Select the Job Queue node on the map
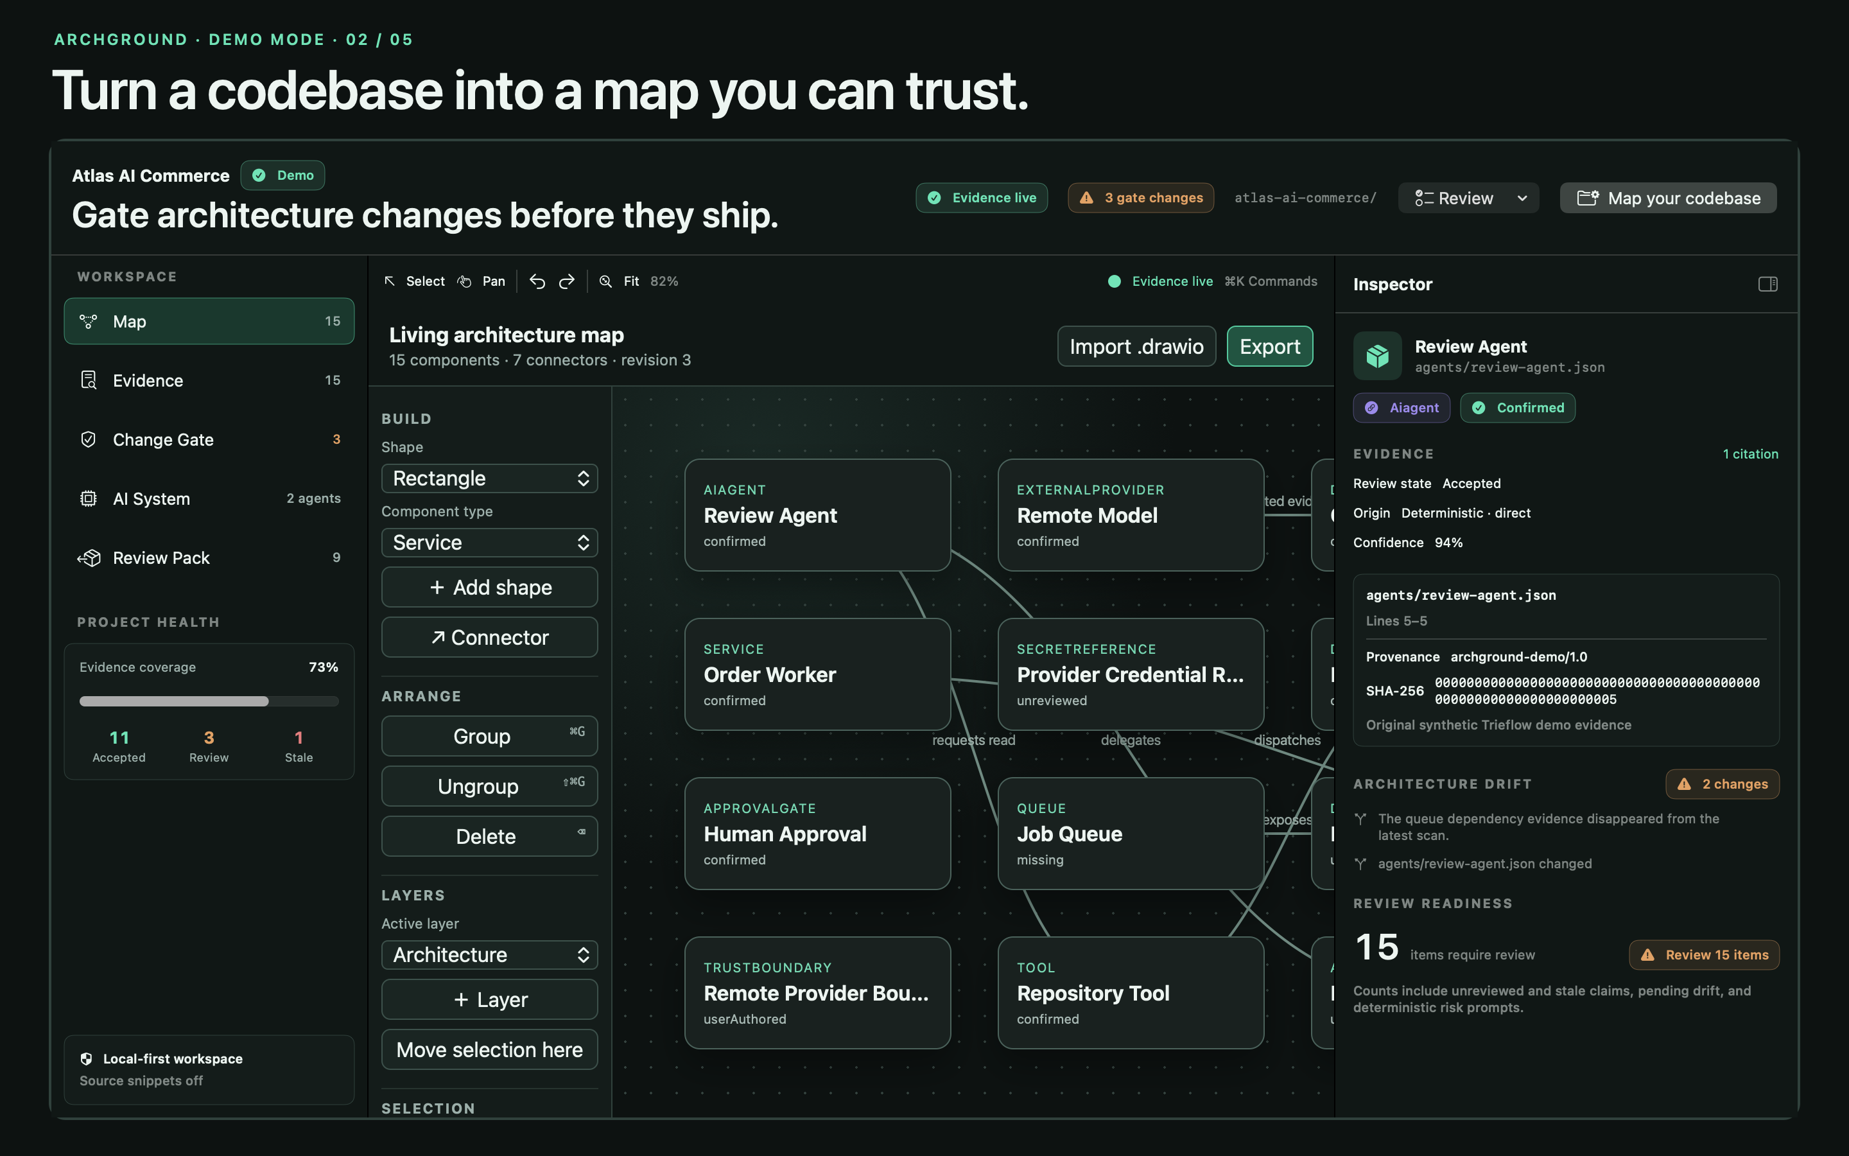This screenshot has height=1156, width=1849. point(1130,834)
